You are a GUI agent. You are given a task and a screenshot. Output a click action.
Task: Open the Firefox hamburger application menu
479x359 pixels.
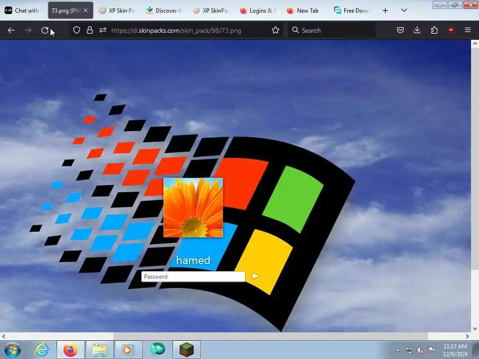(468, 30)
